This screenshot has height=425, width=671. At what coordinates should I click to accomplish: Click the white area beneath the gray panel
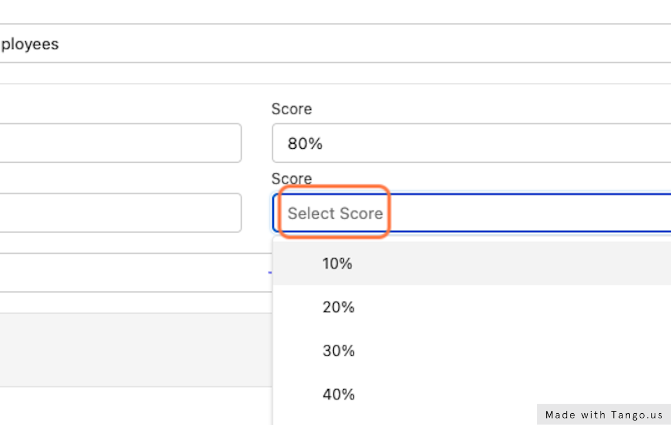pos(134,405)
